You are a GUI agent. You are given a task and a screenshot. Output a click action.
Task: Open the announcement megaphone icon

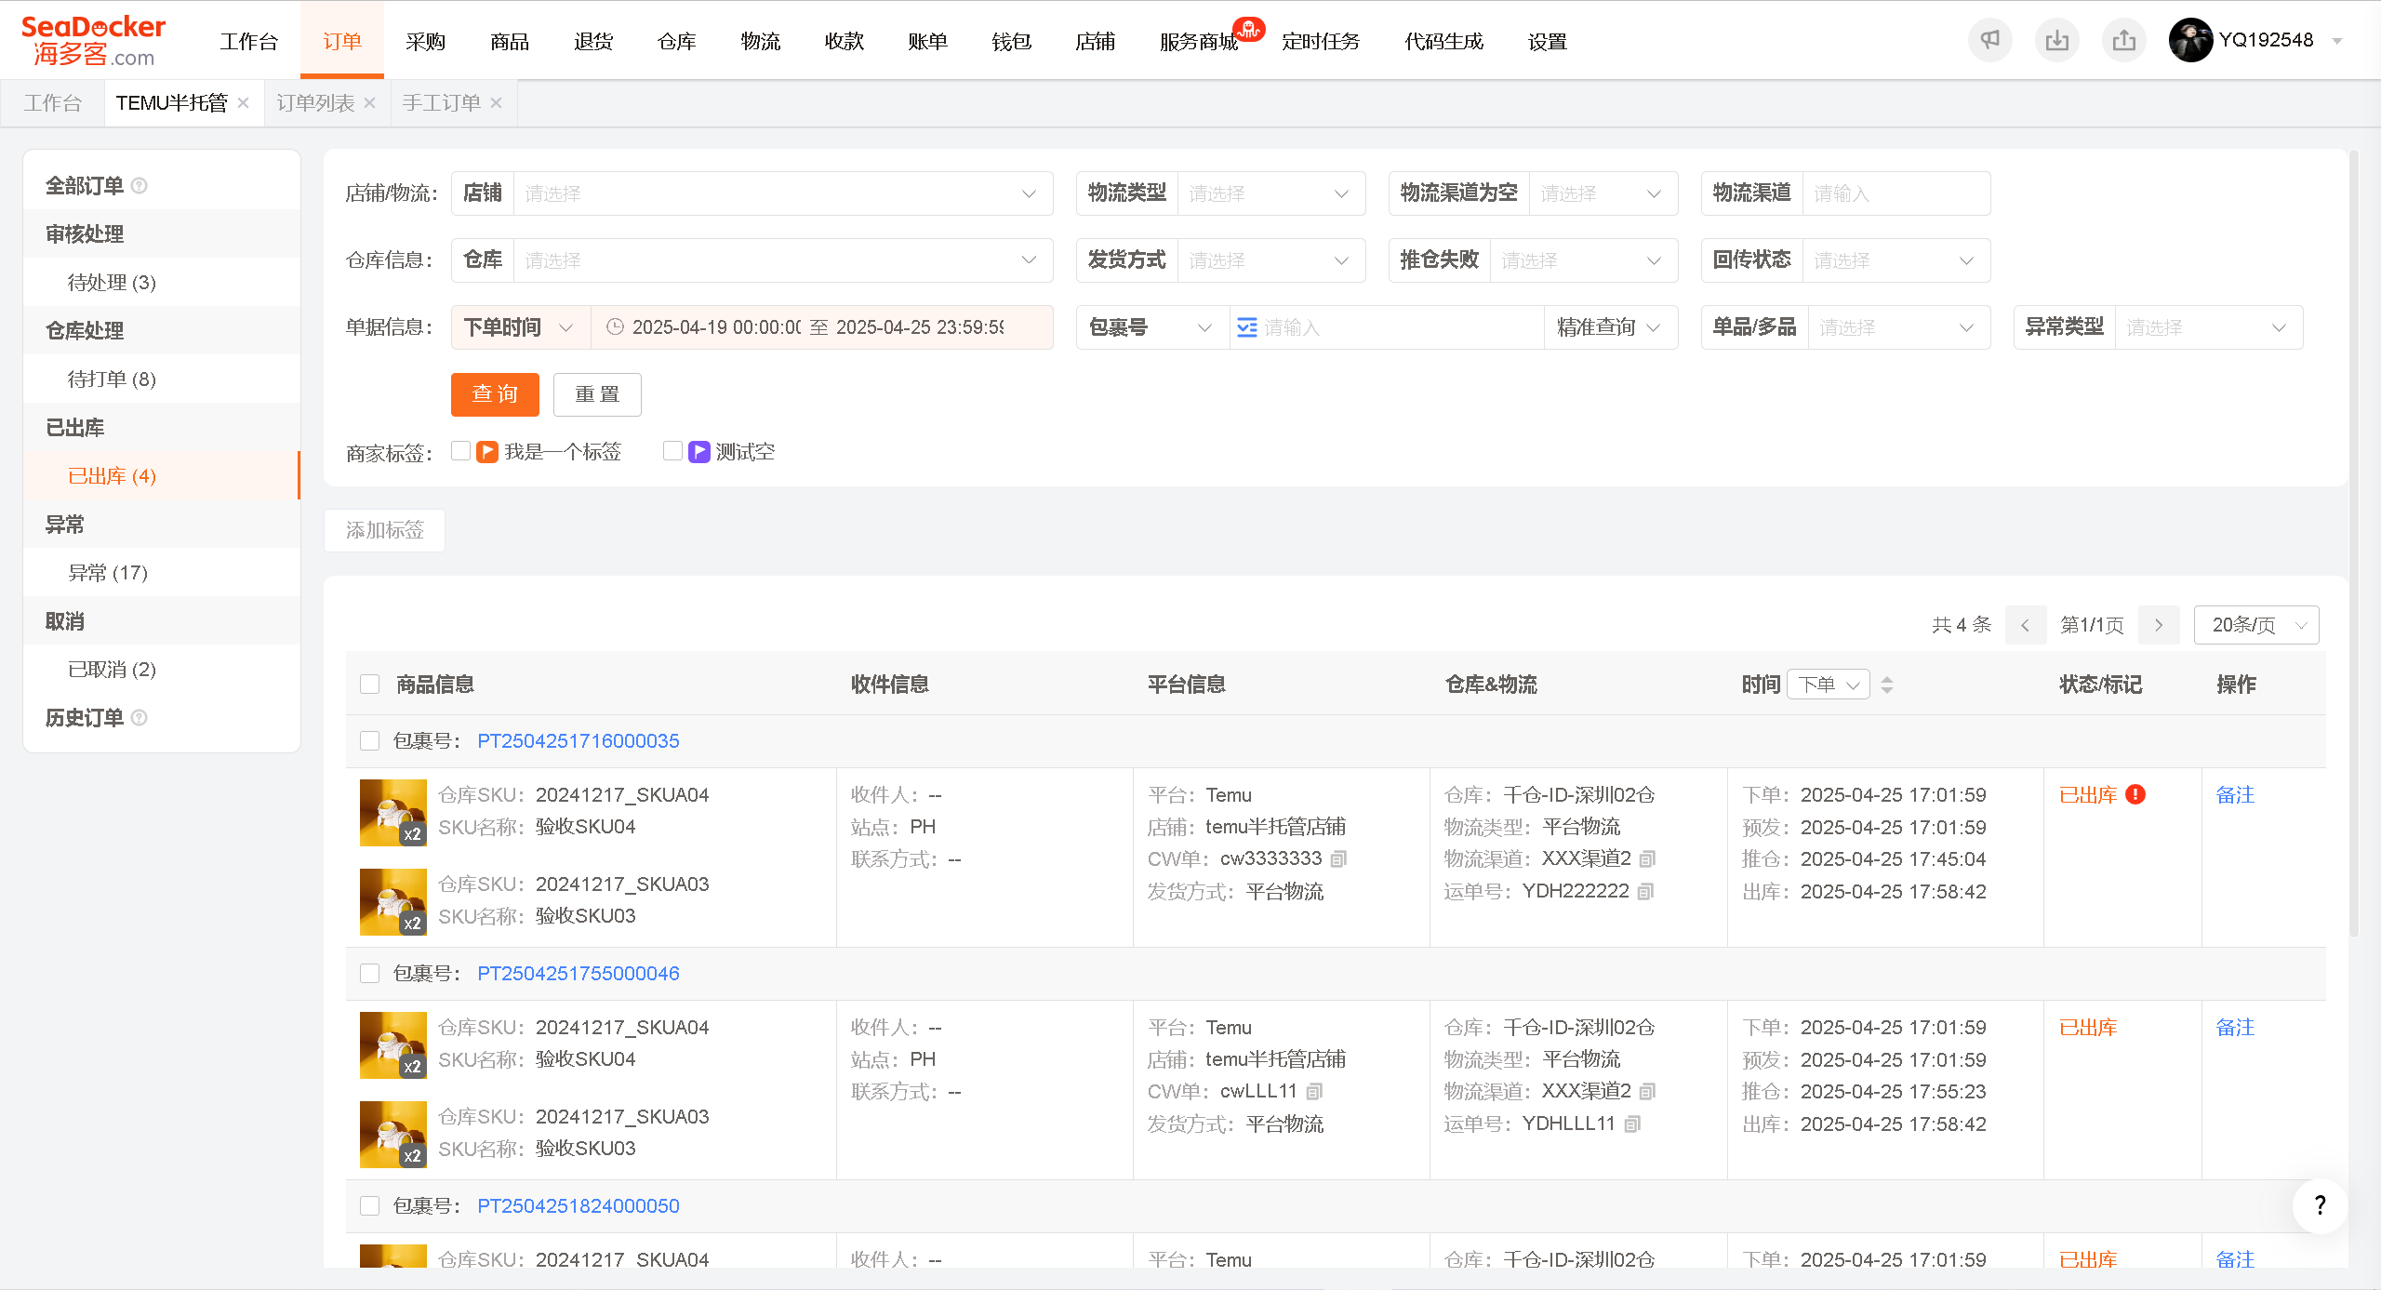click(x=1989, y=40)
